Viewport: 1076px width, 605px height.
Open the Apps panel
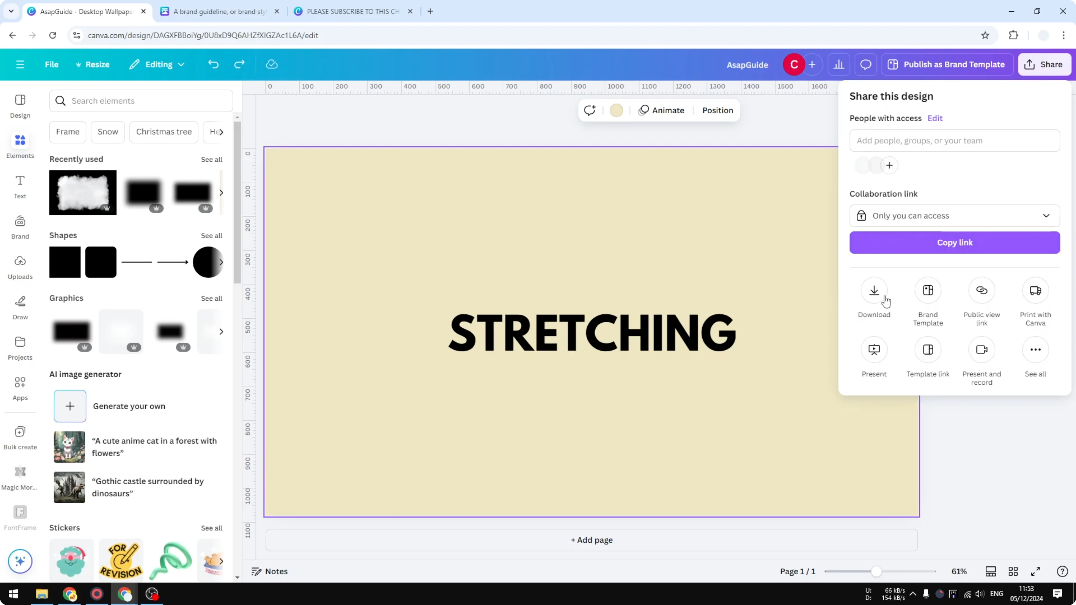(x=20, y=388)
